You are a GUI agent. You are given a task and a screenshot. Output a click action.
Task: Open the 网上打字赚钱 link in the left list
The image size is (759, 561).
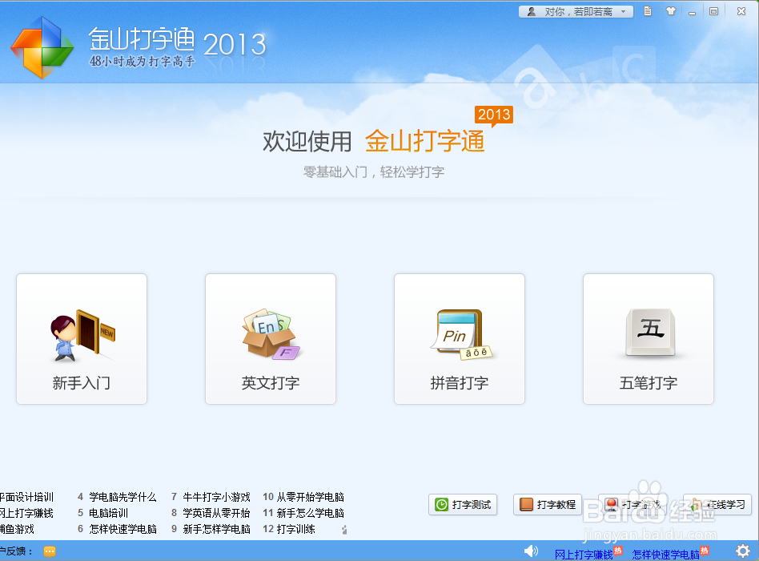[x=26, y=513]
